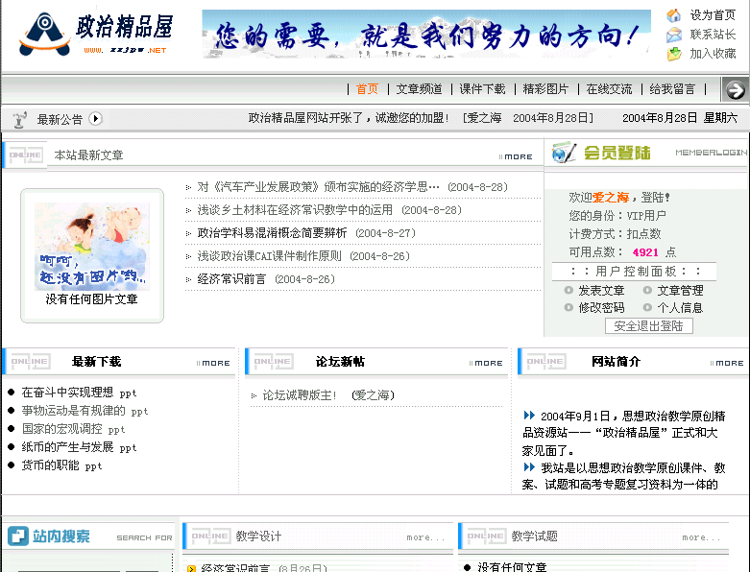Open article 政治学科易混淆概念简要辨析

point(272,233)
